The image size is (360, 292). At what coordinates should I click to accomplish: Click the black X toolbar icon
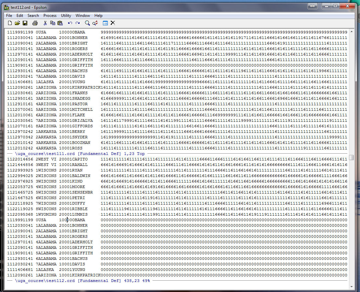[113, 23]
